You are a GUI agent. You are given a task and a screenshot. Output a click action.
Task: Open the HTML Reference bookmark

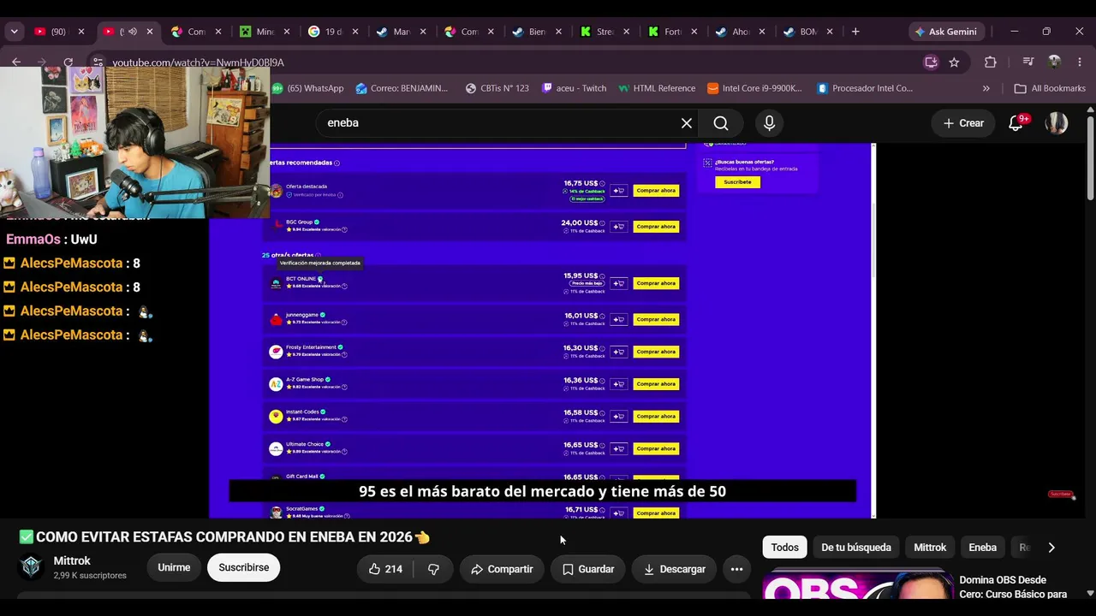657,88
